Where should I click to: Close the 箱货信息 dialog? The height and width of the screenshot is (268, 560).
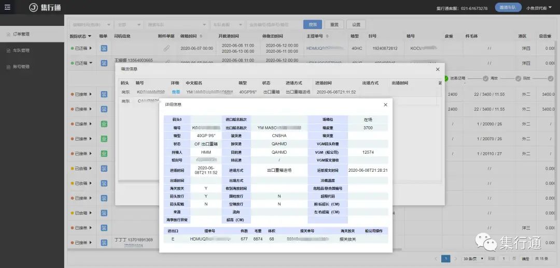pos(438,69)
